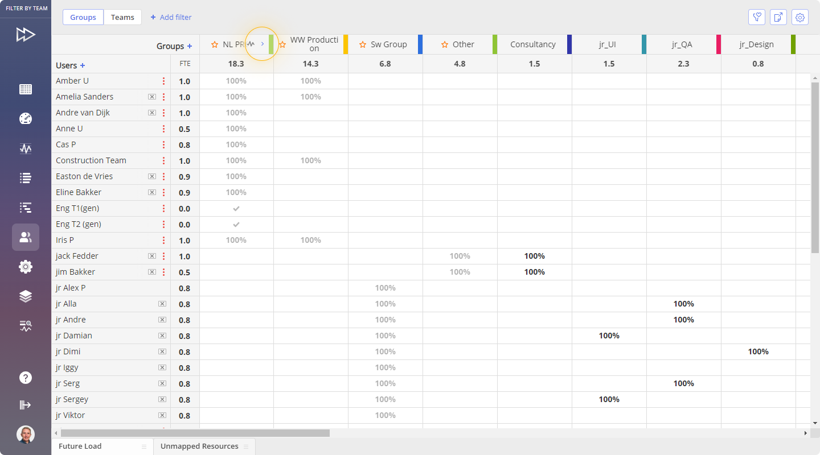Expand NL PR group column chevron
Screen dimensions: 820x455
pos(263,44)
